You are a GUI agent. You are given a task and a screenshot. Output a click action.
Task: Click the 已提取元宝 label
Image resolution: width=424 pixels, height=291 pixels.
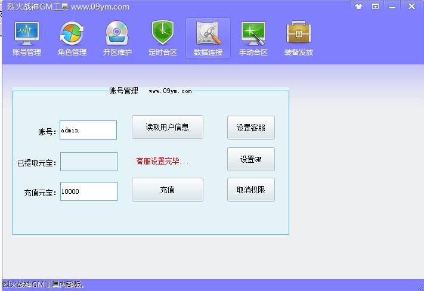37,163
